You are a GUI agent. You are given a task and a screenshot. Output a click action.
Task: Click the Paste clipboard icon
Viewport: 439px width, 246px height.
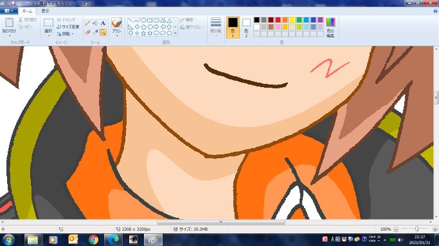tap(9, 23)
